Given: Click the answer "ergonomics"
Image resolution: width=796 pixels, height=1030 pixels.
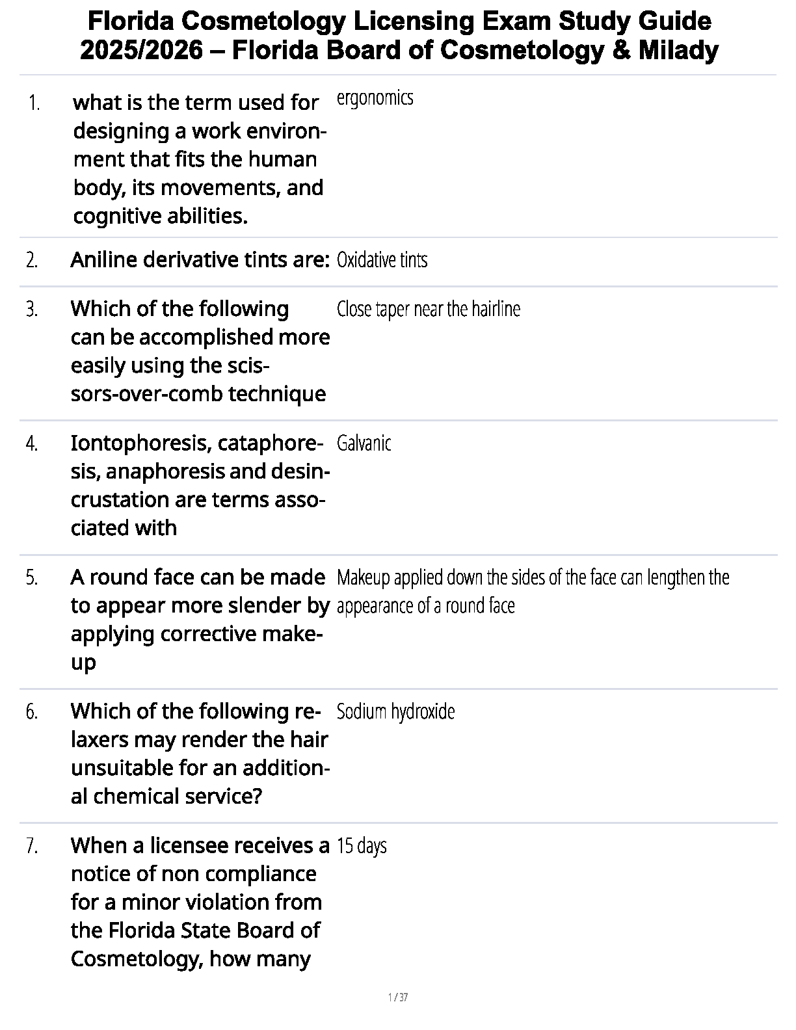Looking at the screenshot, I should tap(375, 98).
